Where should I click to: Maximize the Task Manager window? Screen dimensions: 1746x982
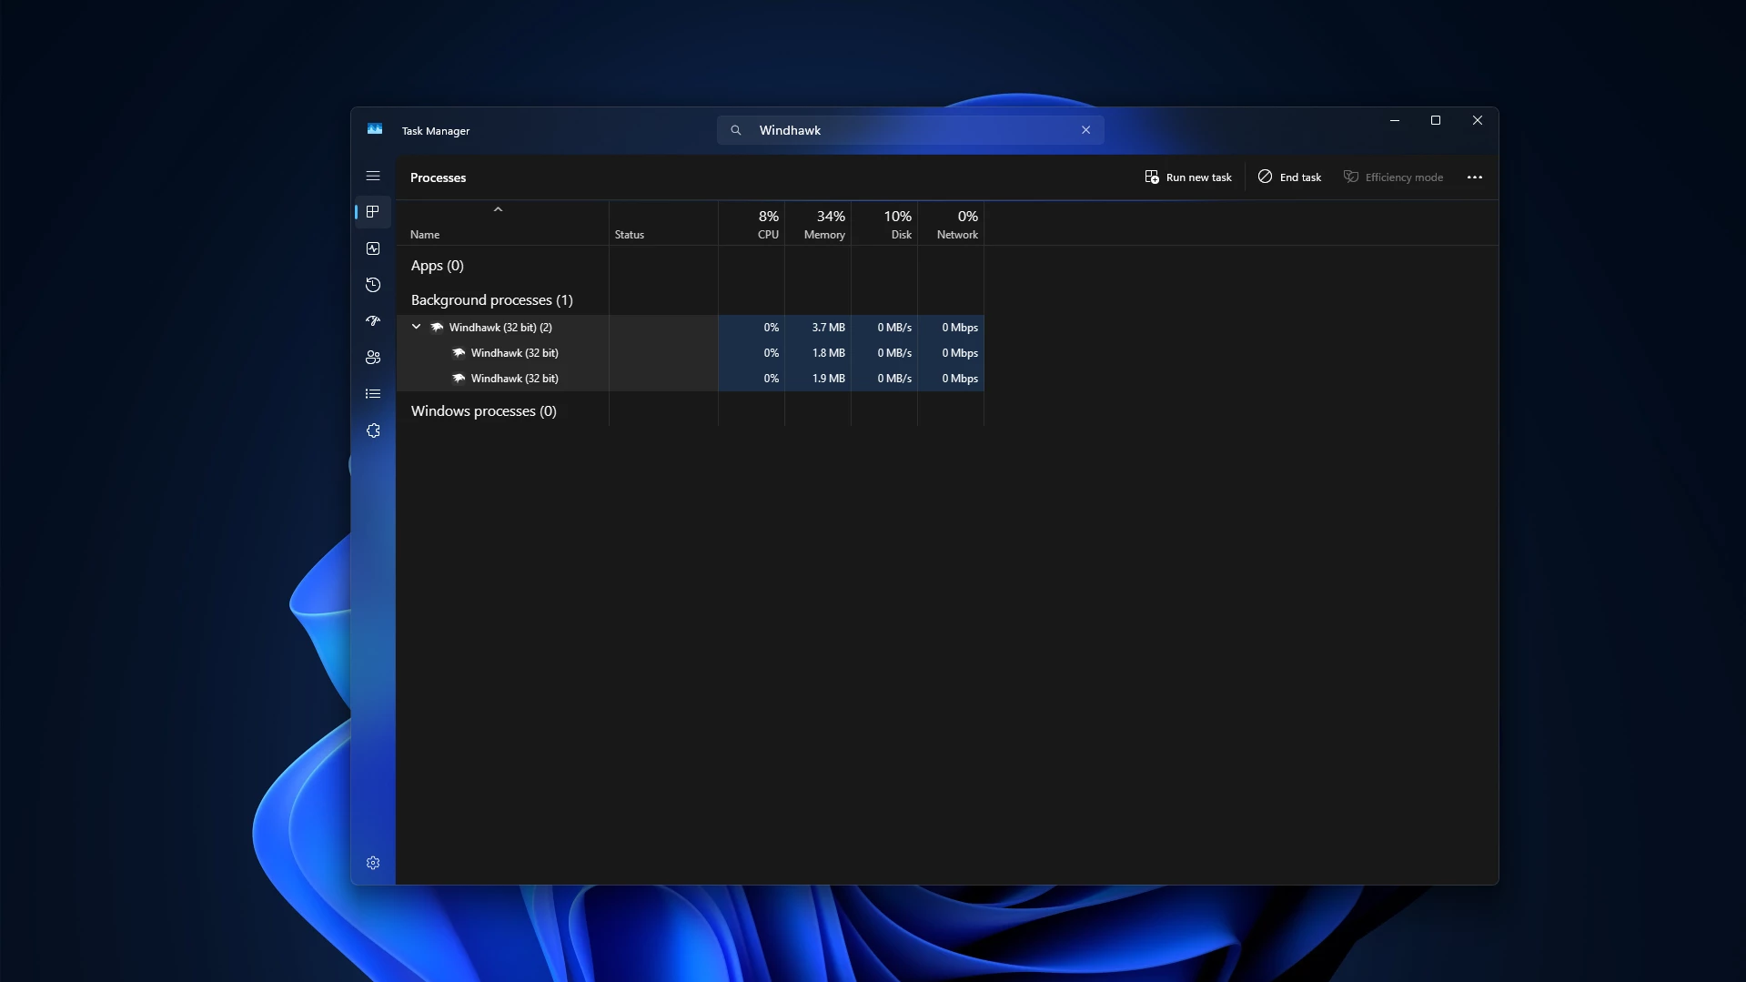point(1436,120)
